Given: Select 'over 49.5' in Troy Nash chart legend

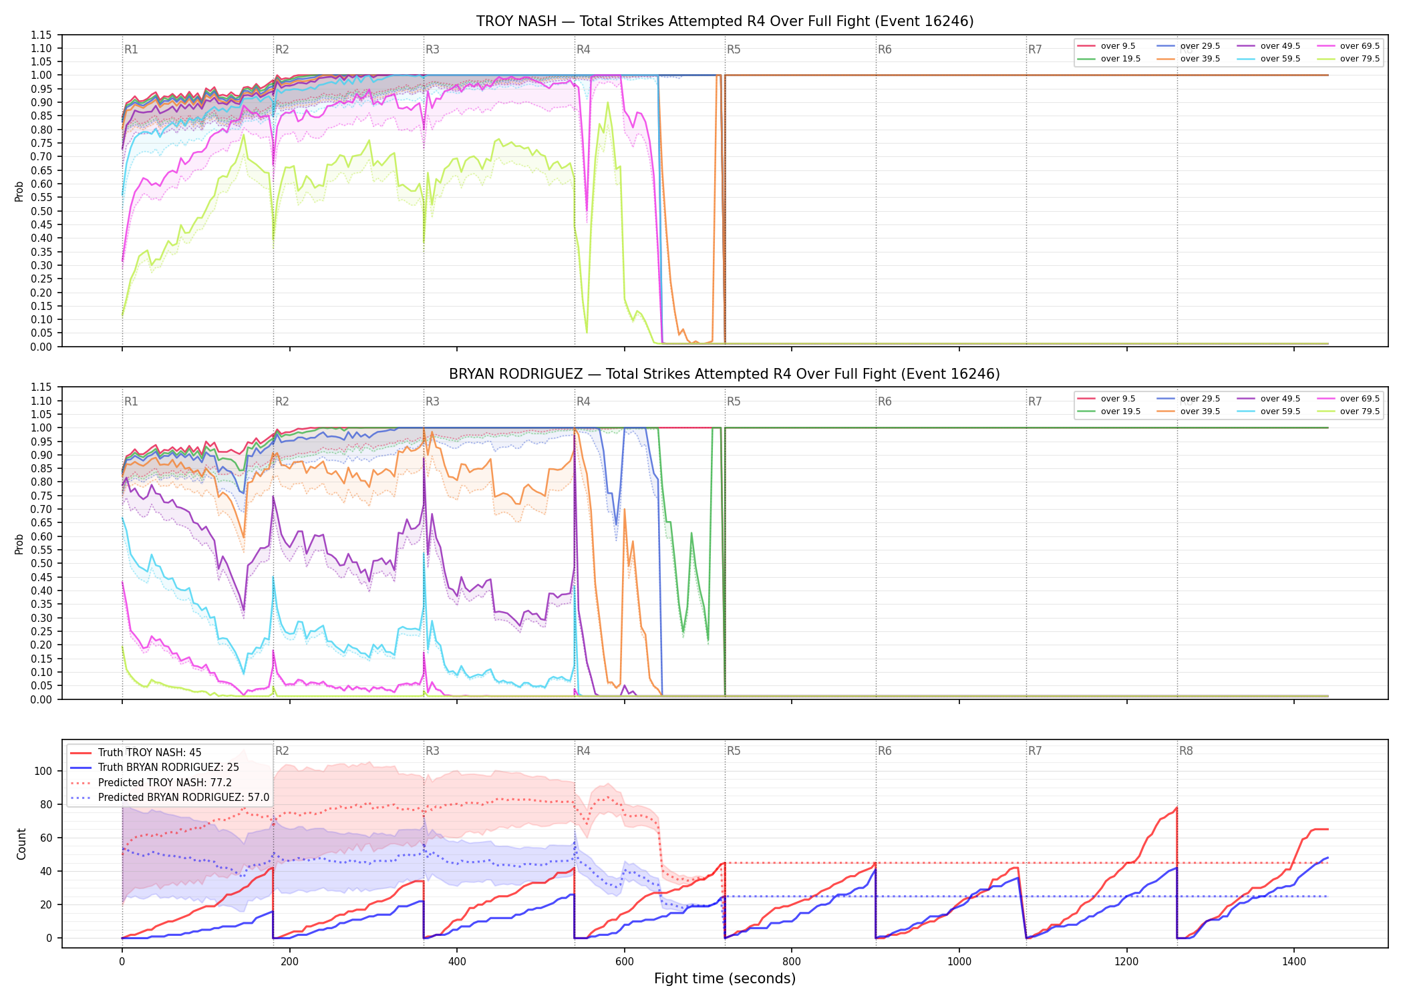Looking at the screenshot, I should tap(1269, 46).
